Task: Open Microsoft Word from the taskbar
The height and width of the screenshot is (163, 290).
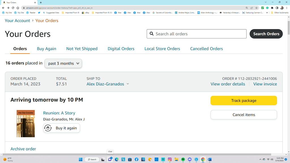Action: (210, 159)
